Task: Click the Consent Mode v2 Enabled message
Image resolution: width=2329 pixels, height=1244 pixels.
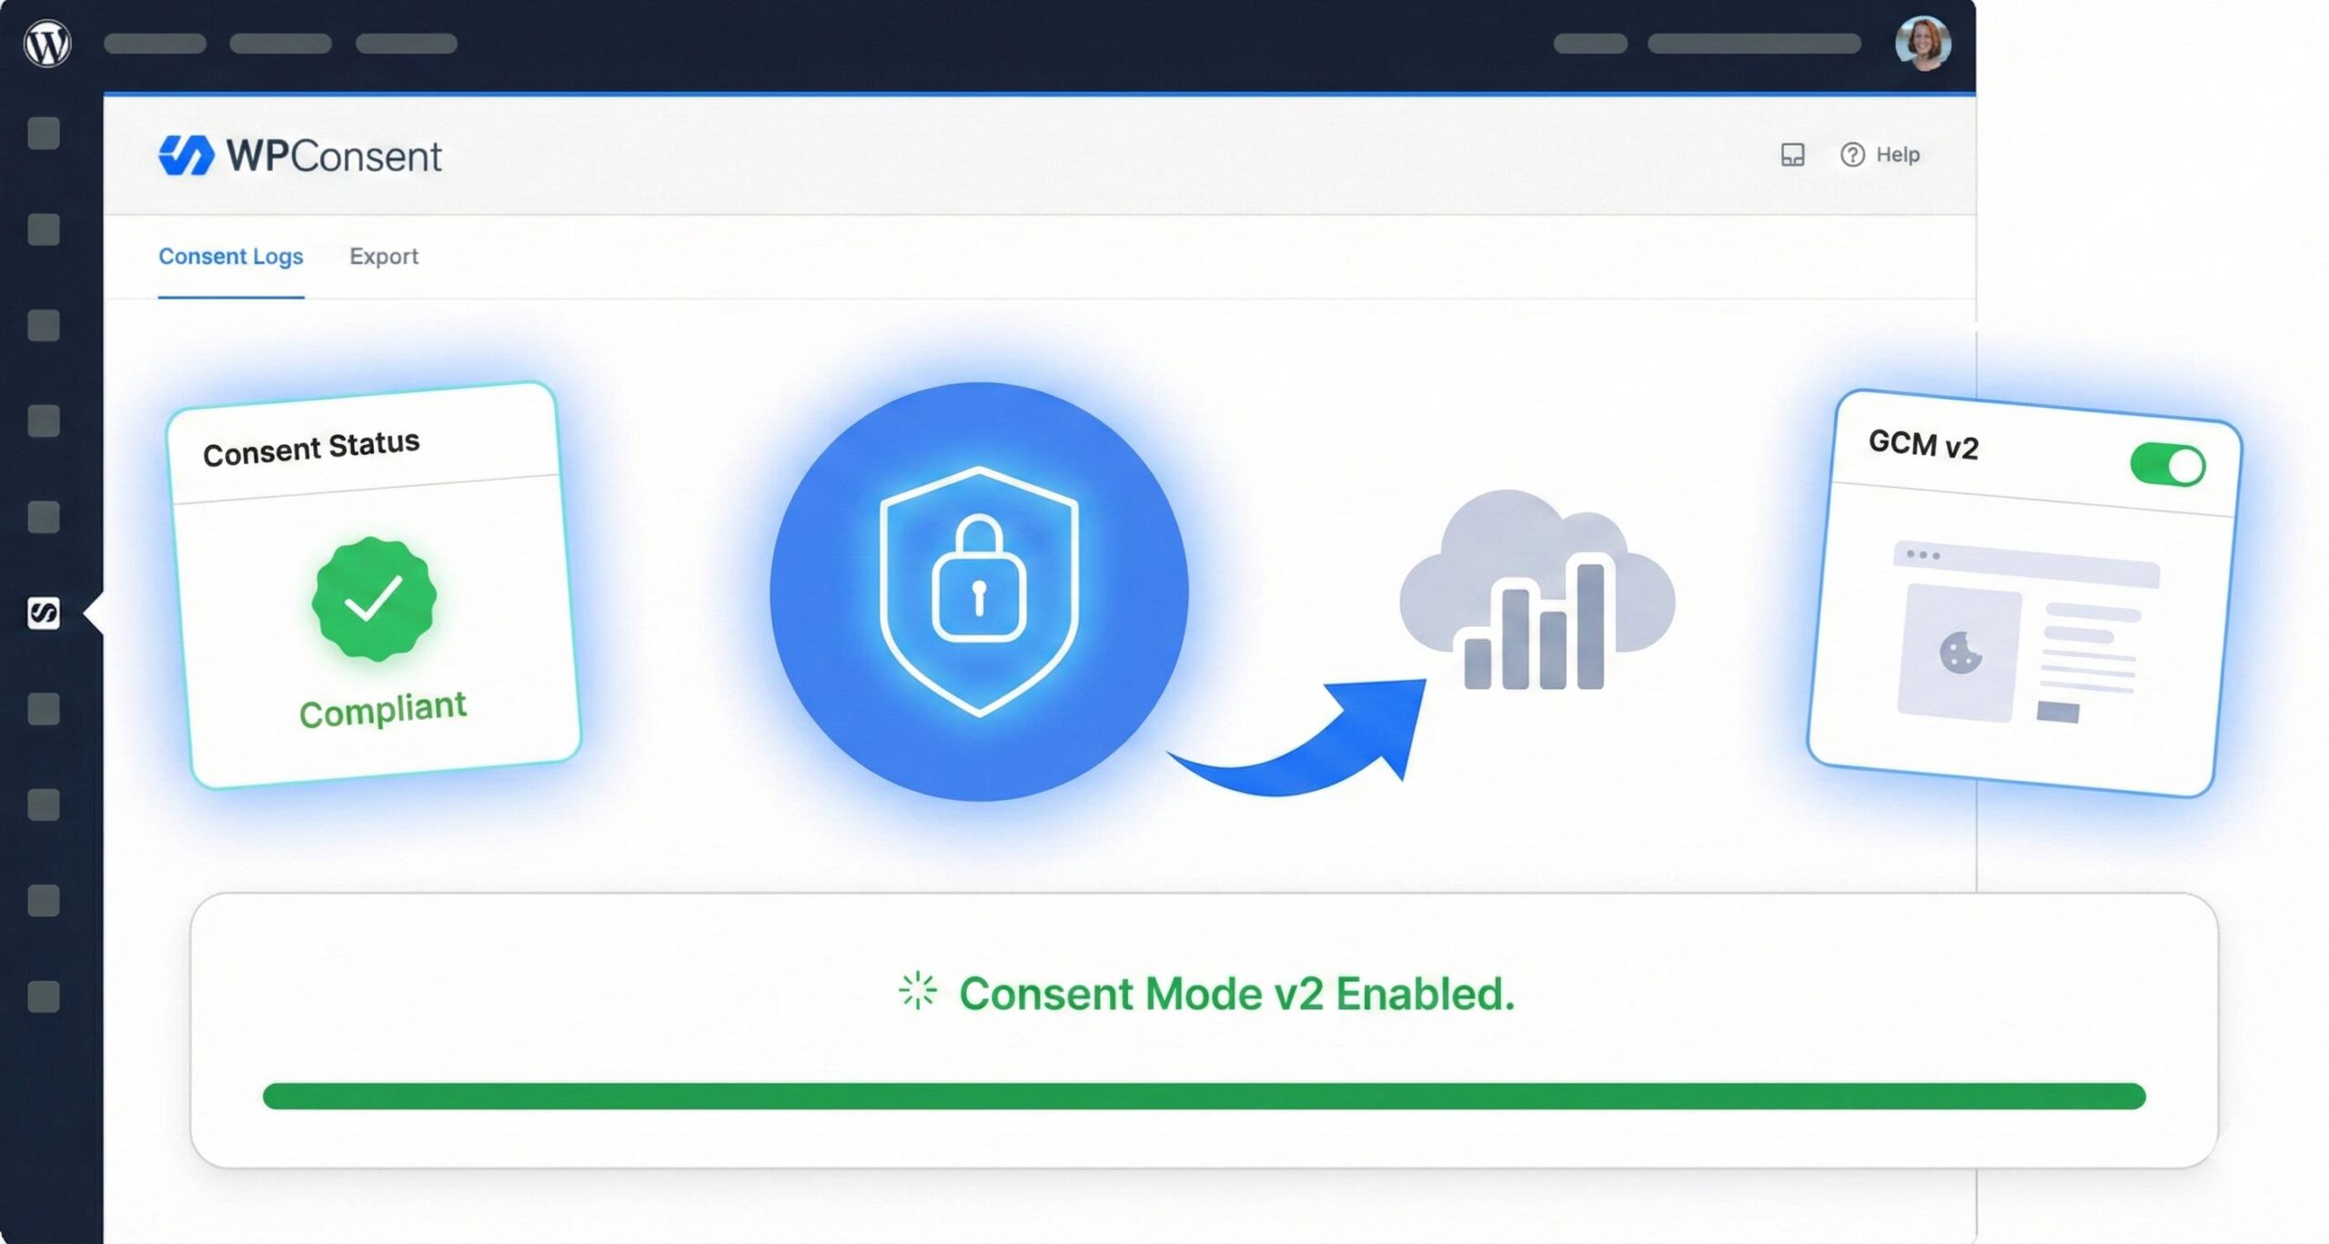Action: (1236, 993)
